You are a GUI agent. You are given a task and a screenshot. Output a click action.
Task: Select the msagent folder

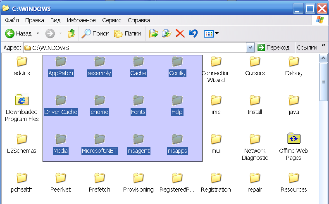138,144
